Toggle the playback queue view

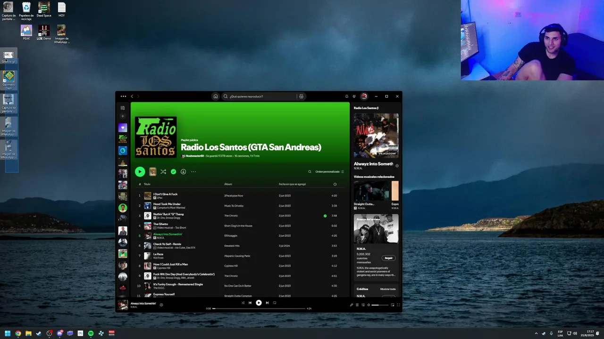pos(357,305)
